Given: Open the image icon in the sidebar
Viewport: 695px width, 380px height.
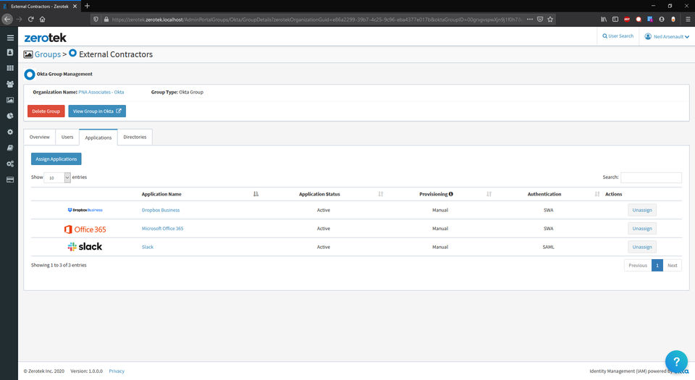Looking at the screenshot, I should [10, 100].
